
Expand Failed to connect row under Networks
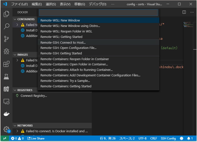pyautogui.click(x=17, y=131)
